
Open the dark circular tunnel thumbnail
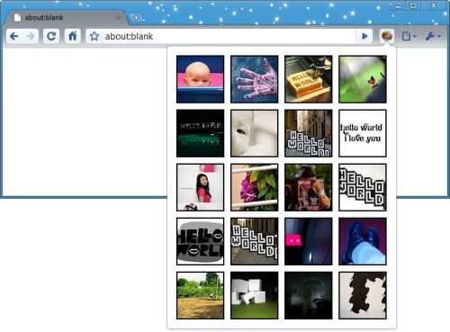[x=309, y=295]
